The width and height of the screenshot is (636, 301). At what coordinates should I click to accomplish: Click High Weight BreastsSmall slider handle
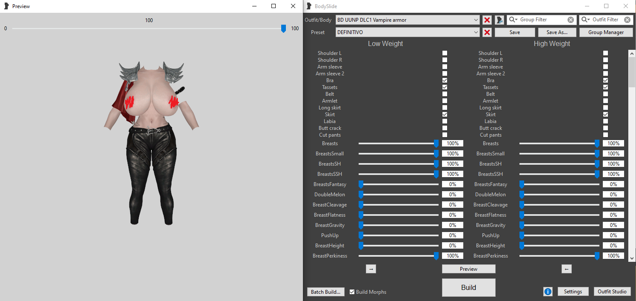click(597, 154)
